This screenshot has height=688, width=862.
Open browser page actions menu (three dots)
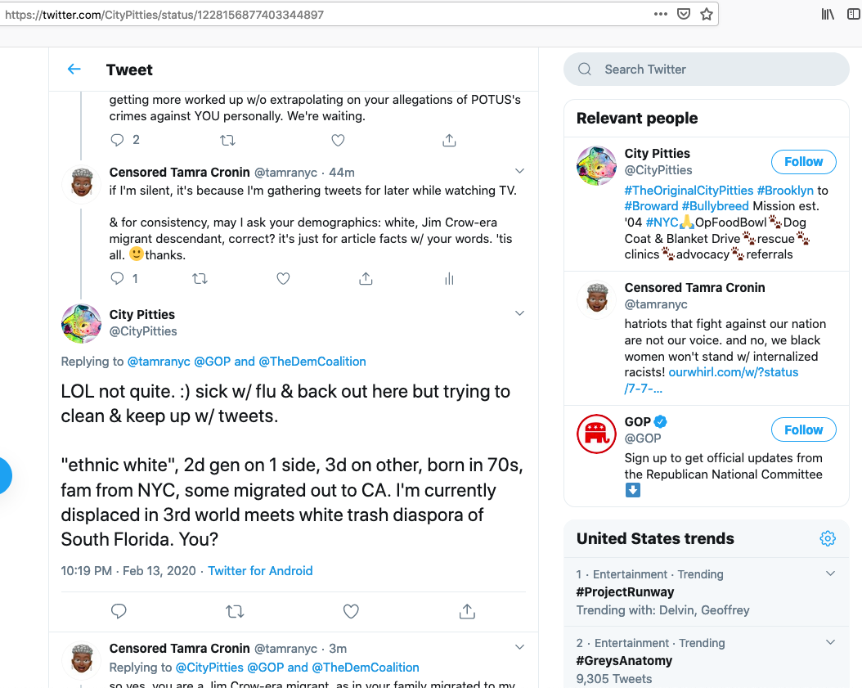tap(661, 14)
